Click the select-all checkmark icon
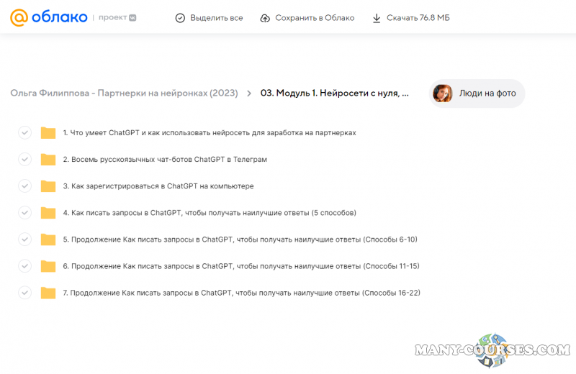This screenshot has height=374, width=576. click(180, 18)
